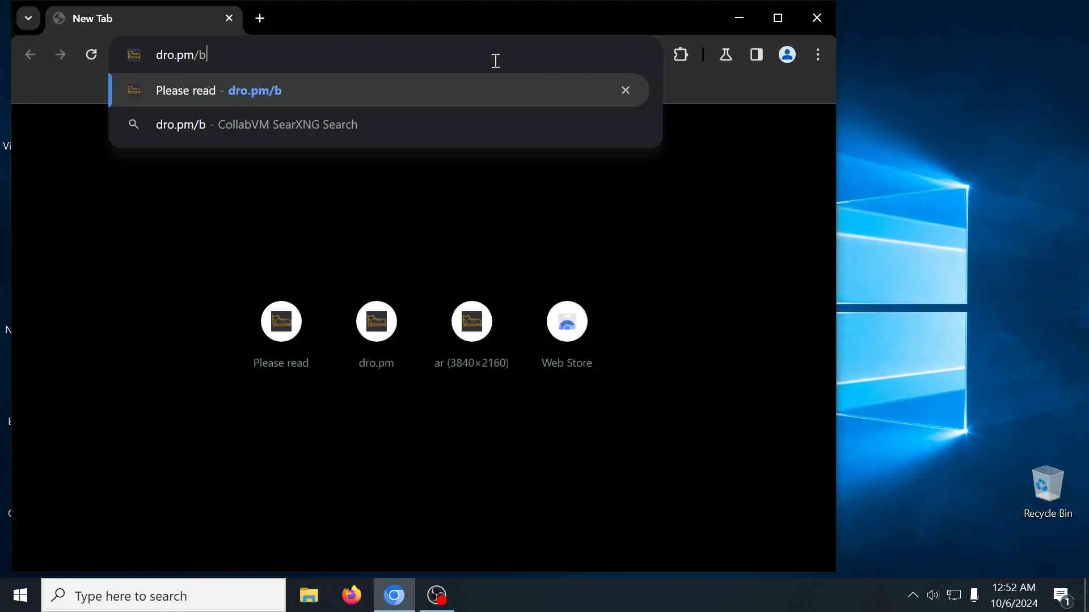Screen dimensions: 1089x612
Task: Expand the tab search dropdown arrow
Action: point(28,18)
